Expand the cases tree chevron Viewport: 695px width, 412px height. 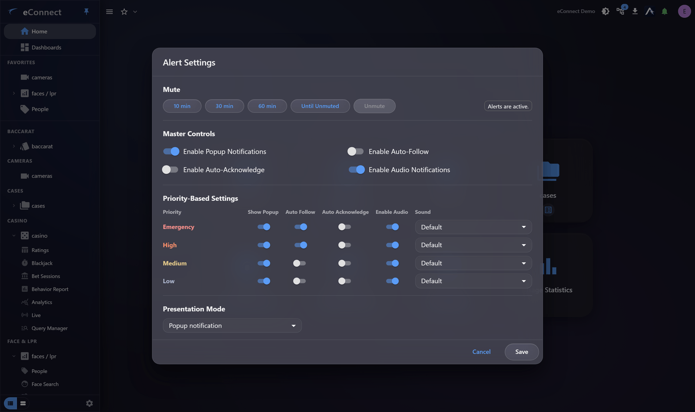point(14,206)
